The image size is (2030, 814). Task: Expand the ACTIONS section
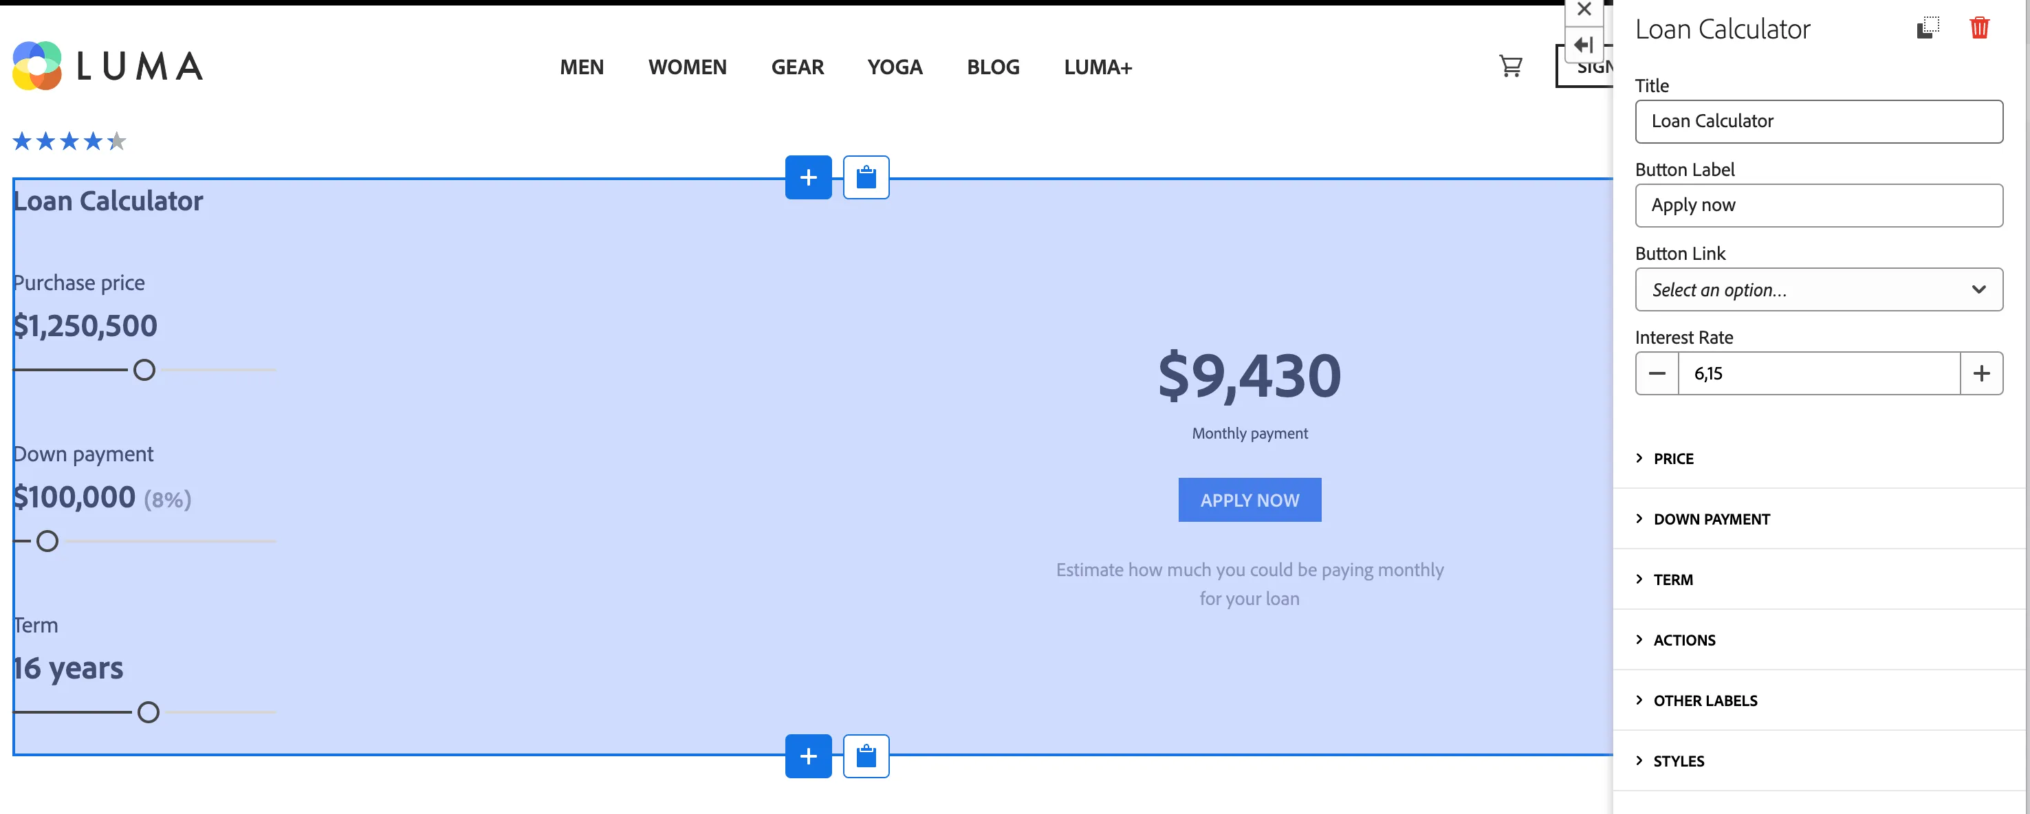coord(1820,640)
